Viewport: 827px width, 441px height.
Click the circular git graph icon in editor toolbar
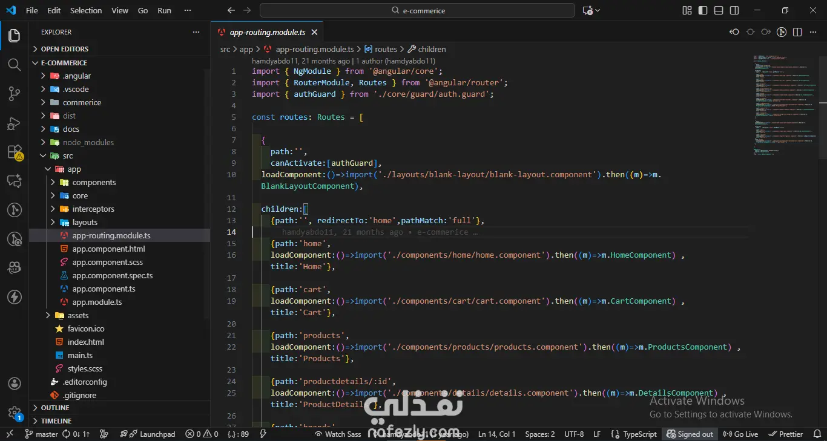pos(782,32)
